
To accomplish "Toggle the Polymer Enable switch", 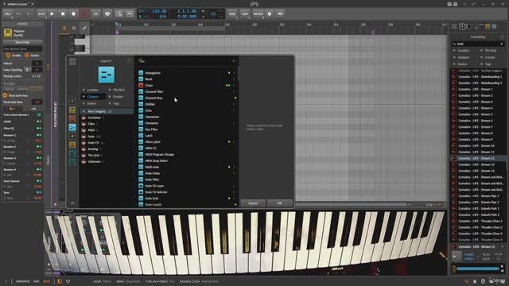I will click(9, 56).
